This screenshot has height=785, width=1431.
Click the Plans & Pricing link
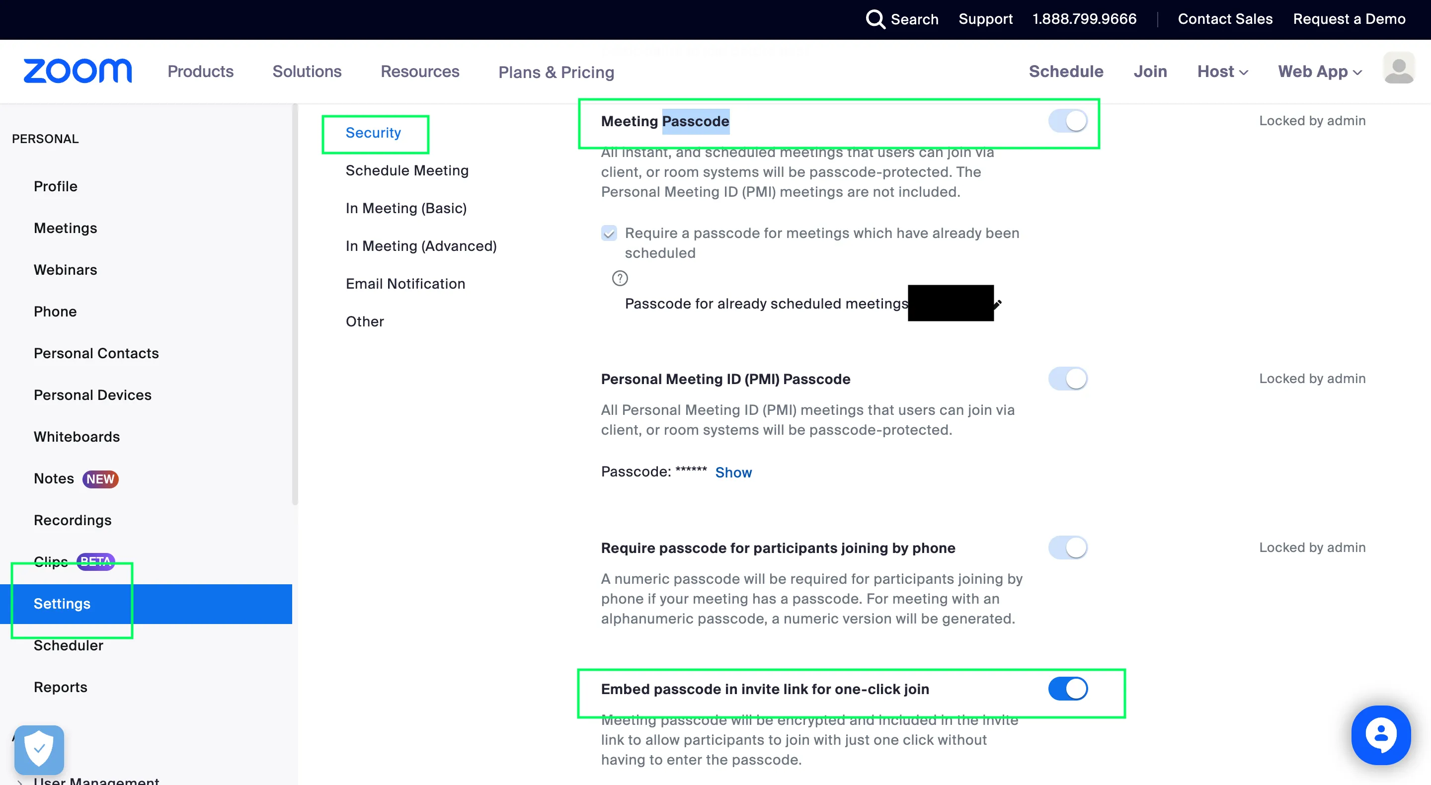click(556, 72)
